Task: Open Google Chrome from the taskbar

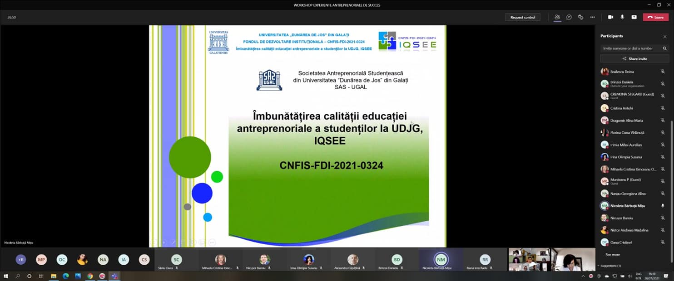Action: click(90, 276)
